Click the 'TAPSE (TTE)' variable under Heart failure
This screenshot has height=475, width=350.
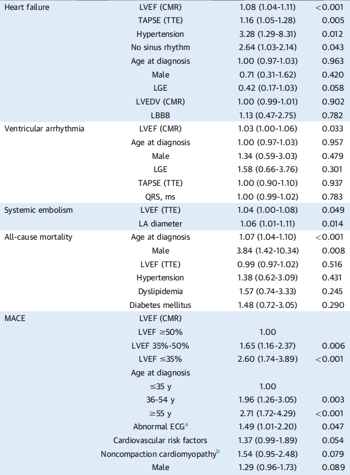[x=161, y=20]
